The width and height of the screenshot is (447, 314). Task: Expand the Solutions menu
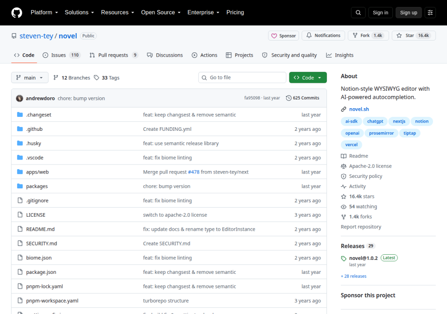click(79, 13)
